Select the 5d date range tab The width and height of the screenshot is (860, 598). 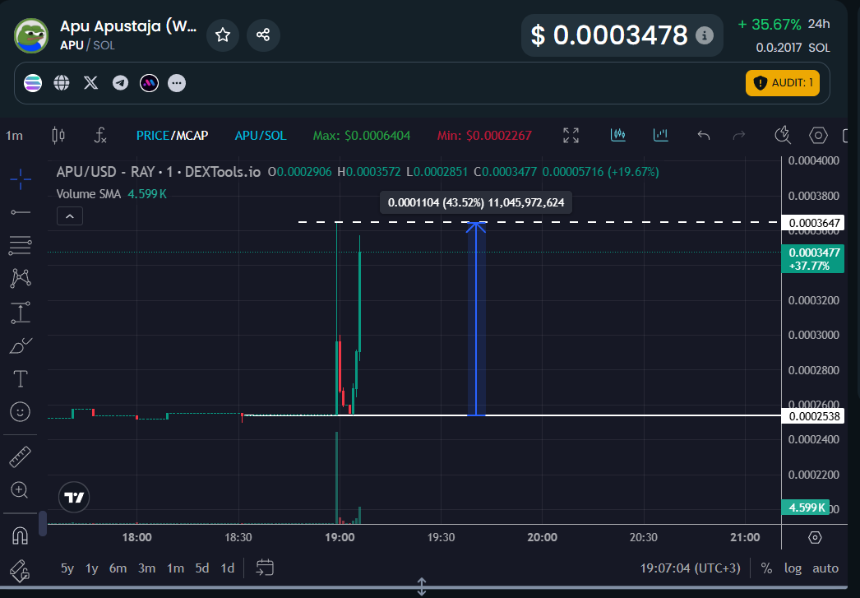tap(201, 568)
